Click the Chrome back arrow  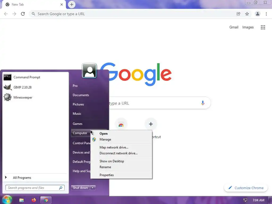point(6,14)
